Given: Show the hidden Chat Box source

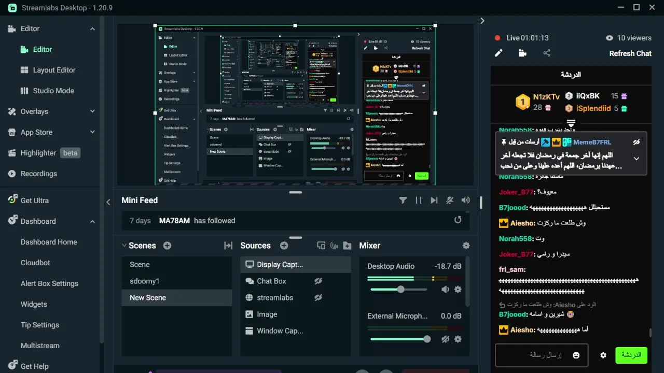Looking at the screenshot, I should click(x=318, y=281).
